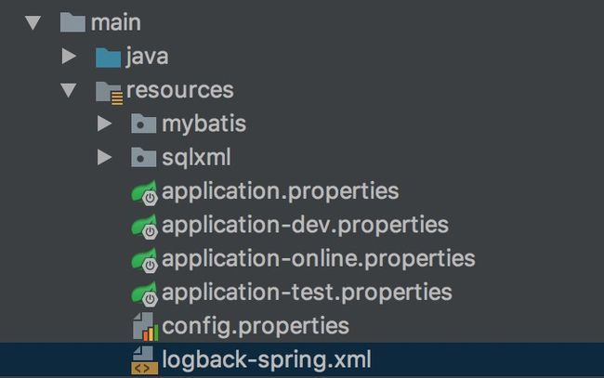Click the Spring icon of application-online.properties
Image resolution: width=604 pixels, height=378 pixels.
pyautogui.click(x=144, y=260)
